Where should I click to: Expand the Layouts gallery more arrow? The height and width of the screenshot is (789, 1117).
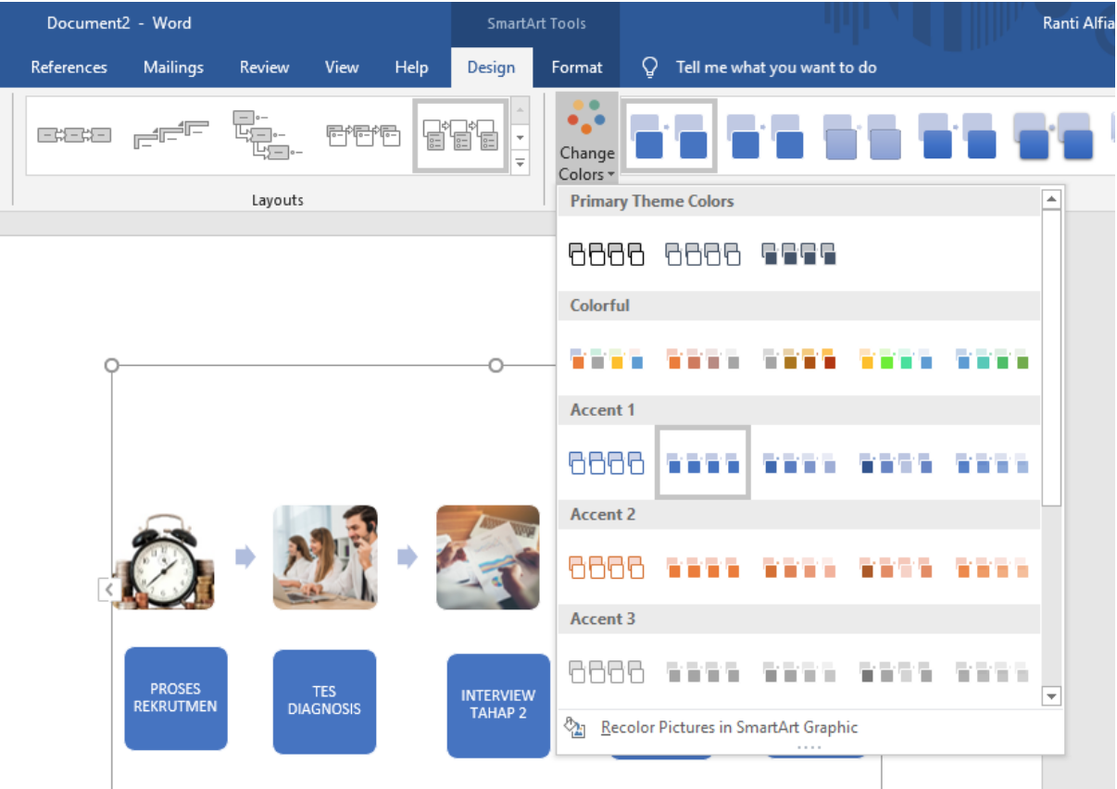[x=520, y=163]
